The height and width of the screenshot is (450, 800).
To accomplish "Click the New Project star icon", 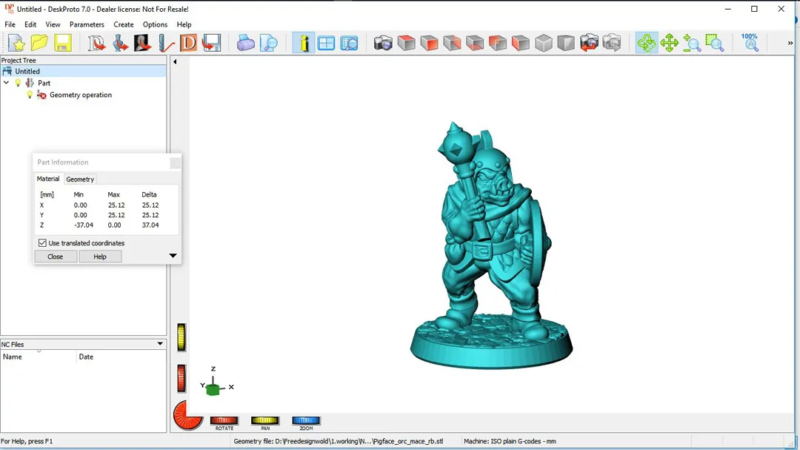I will (x=16, y=43).
